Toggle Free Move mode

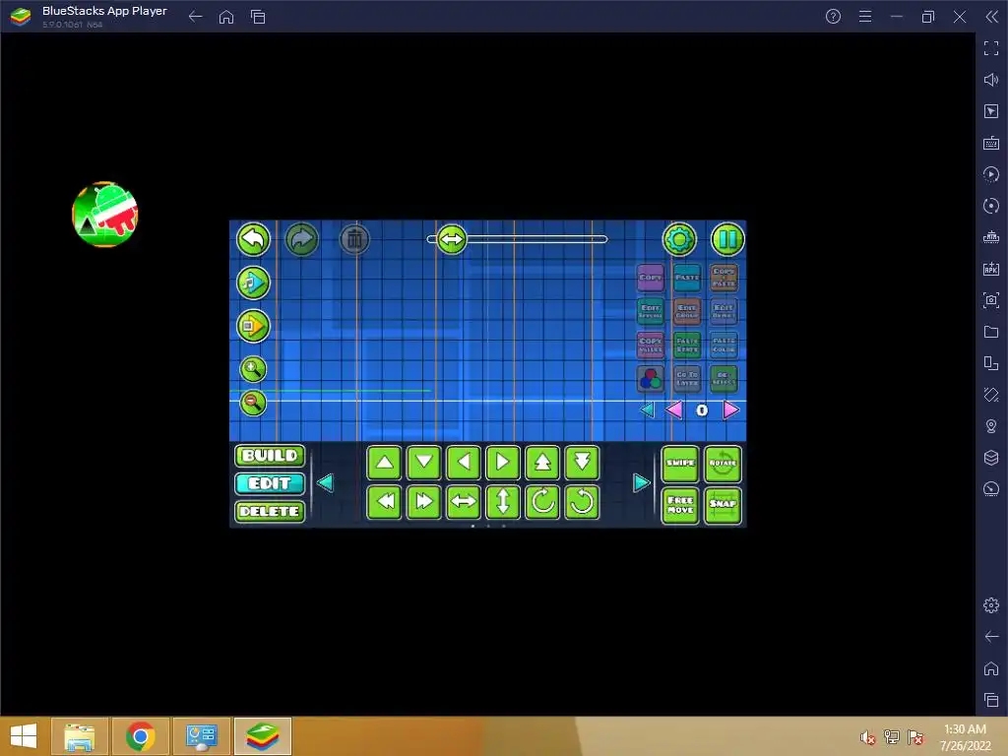coord(680,505)
